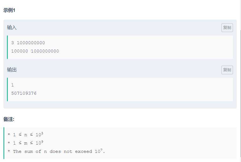241x162 pixels.
Task: Click the 输出 section label
Action: [x=12, y=70]
